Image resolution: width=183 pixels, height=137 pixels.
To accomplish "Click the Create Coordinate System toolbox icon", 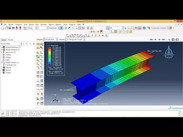I will point(38,81).
